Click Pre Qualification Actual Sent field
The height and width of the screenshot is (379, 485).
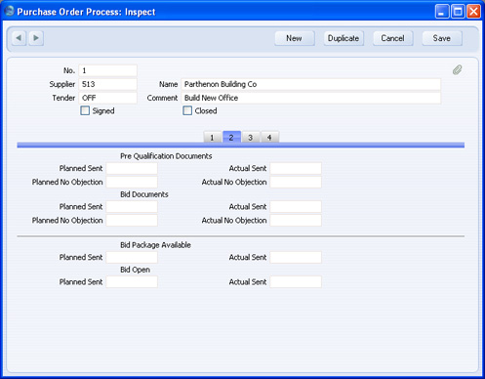[x=296, y=168]
